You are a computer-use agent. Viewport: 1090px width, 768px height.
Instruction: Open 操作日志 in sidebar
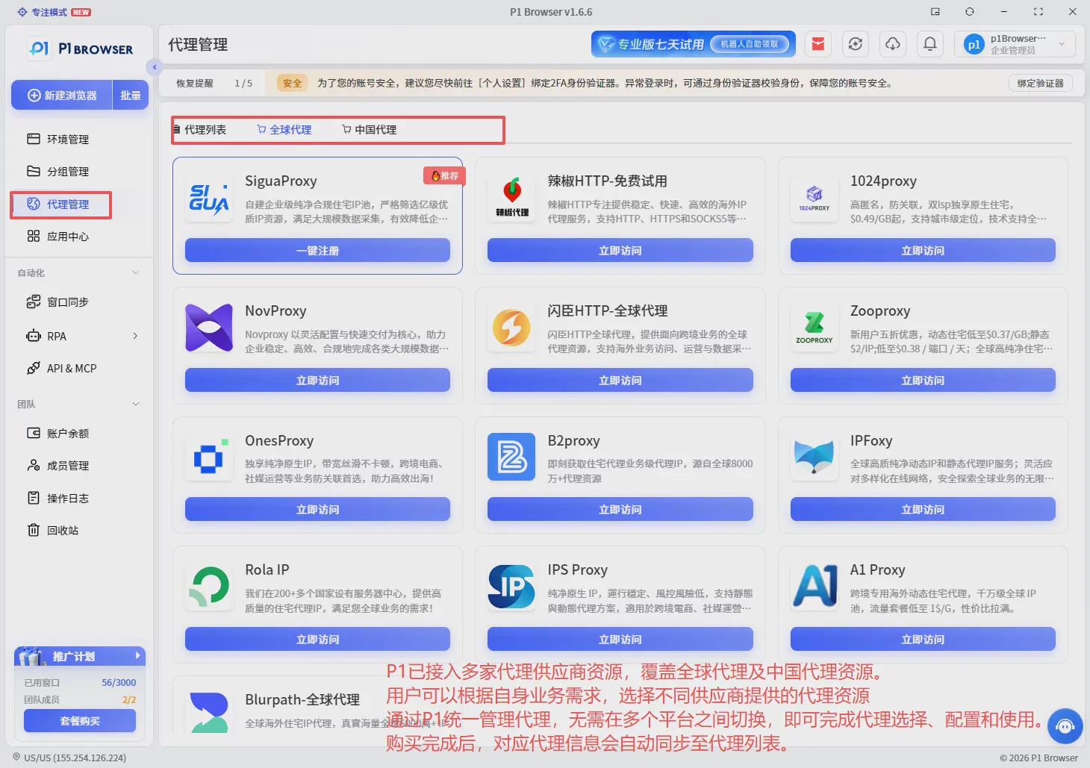coord(57,498)
